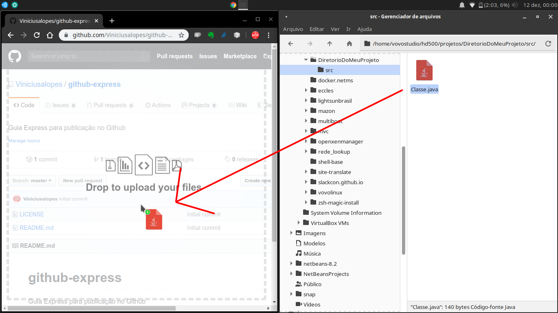Open Chrome's three-dot menu
This screenshot has width=558, height=313.
point(269,35)
